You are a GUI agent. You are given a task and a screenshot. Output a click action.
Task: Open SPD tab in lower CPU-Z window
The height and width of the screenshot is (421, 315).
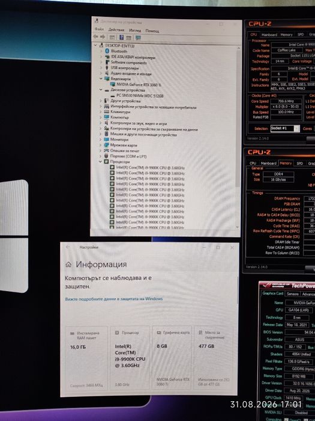pos(300,163)
